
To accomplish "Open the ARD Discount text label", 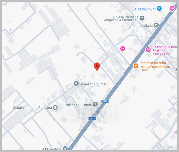I will coord(145,9).
